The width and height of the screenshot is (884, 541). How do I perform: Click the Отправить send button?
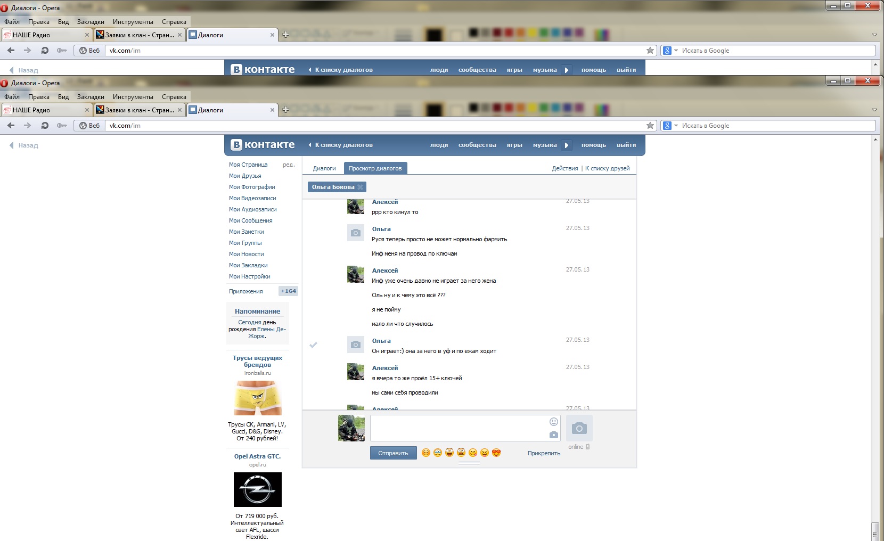(x=393, y=453)
